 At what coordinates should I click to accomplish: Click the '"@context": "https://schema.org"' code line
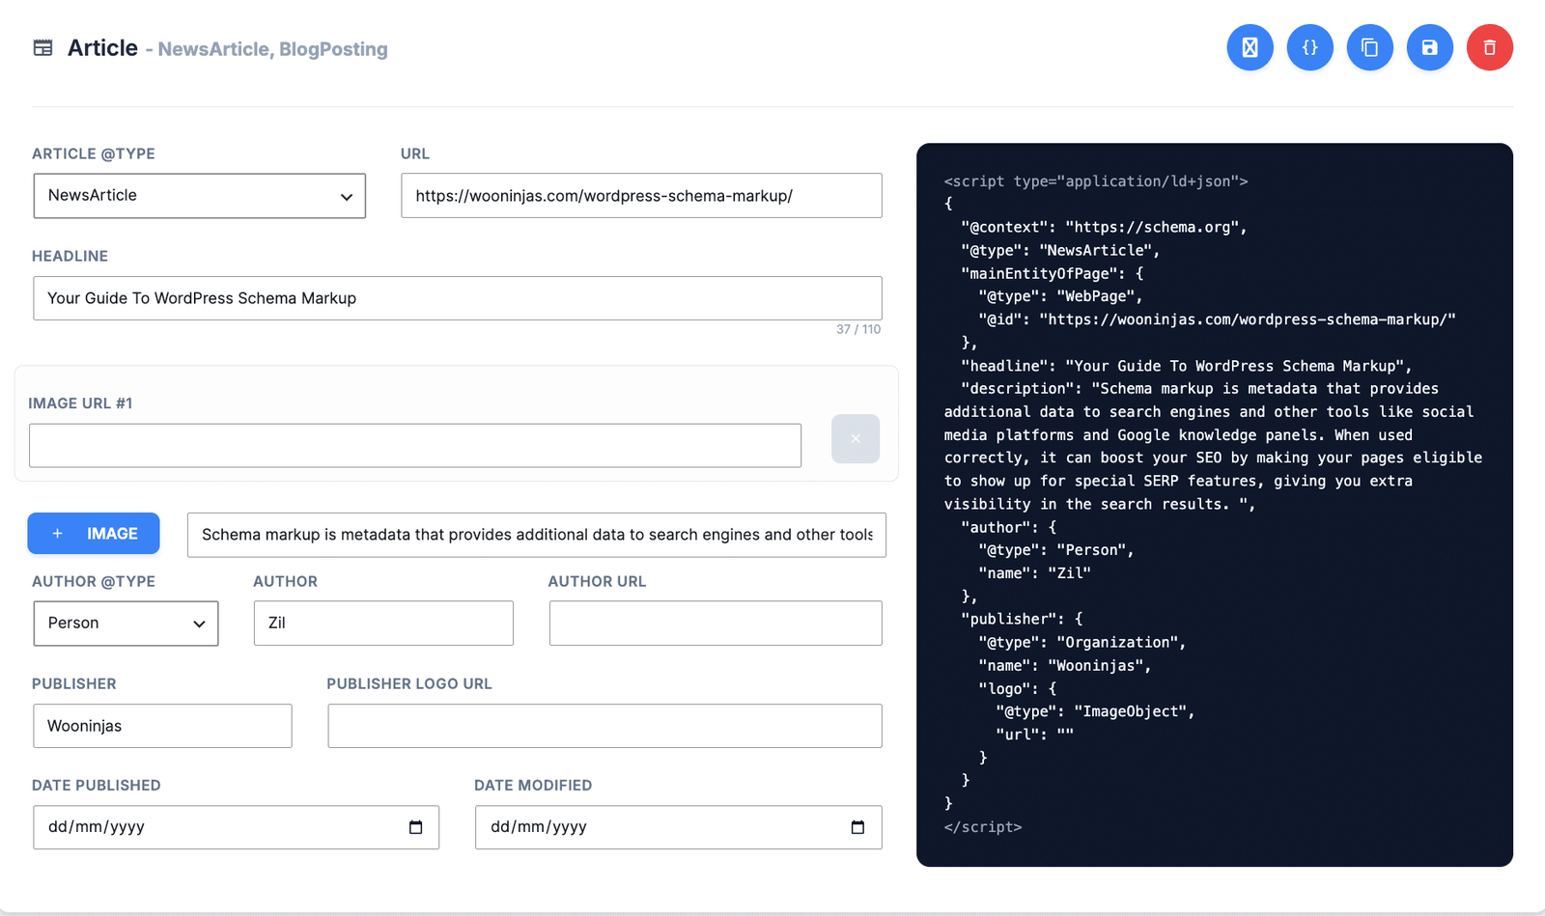click(x=1104, y=228)
